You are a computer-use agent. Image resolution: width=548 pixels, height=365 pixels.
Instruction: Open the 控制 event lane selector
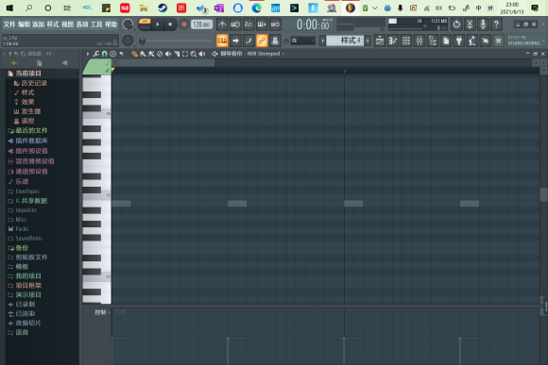point(101,312)
